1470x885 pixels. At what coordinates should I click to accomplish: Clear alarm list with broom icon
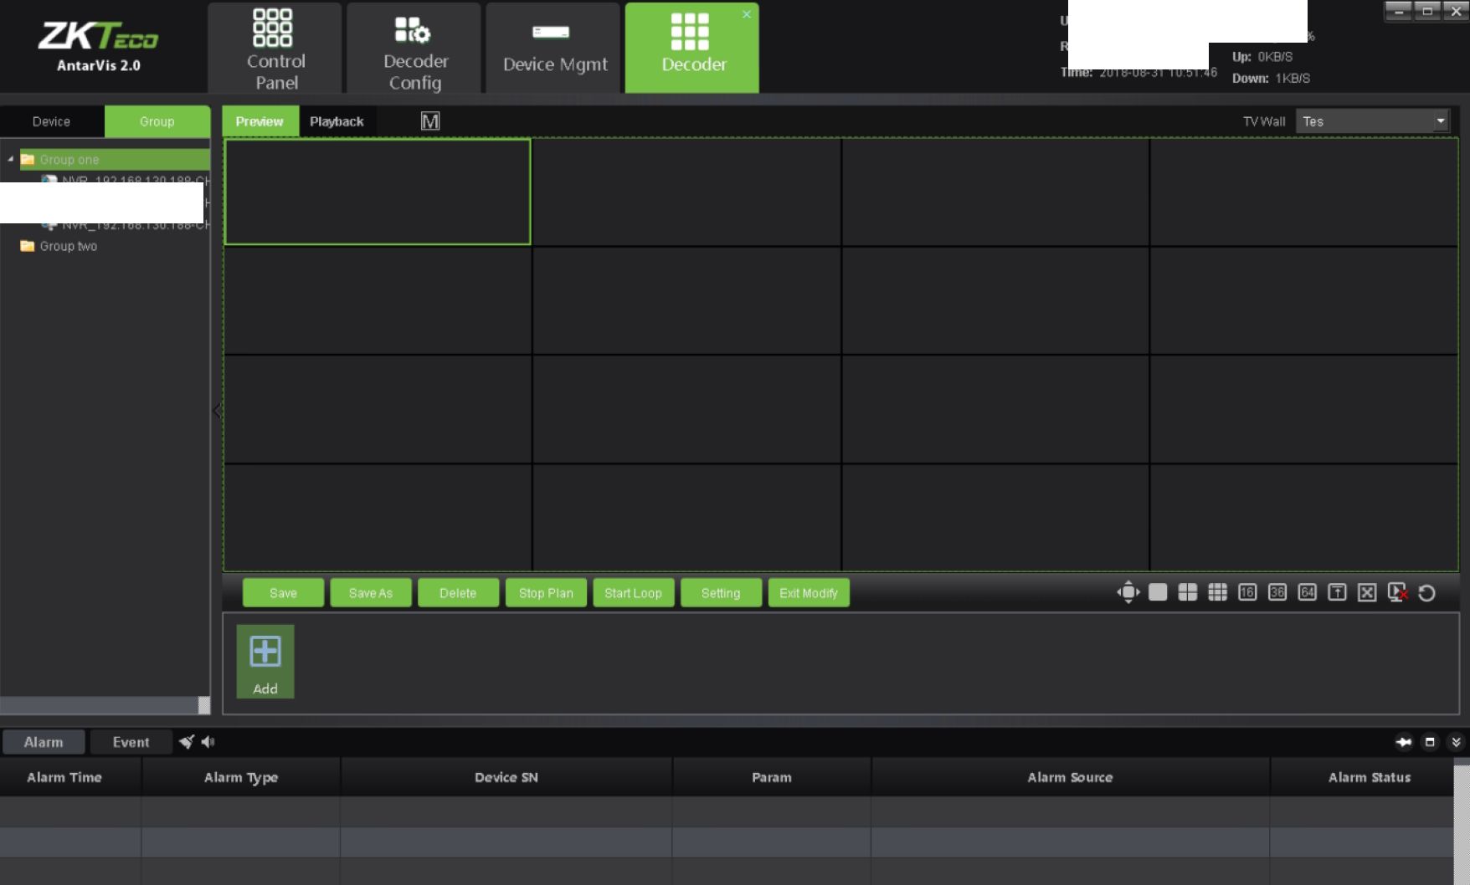[186, 742]
